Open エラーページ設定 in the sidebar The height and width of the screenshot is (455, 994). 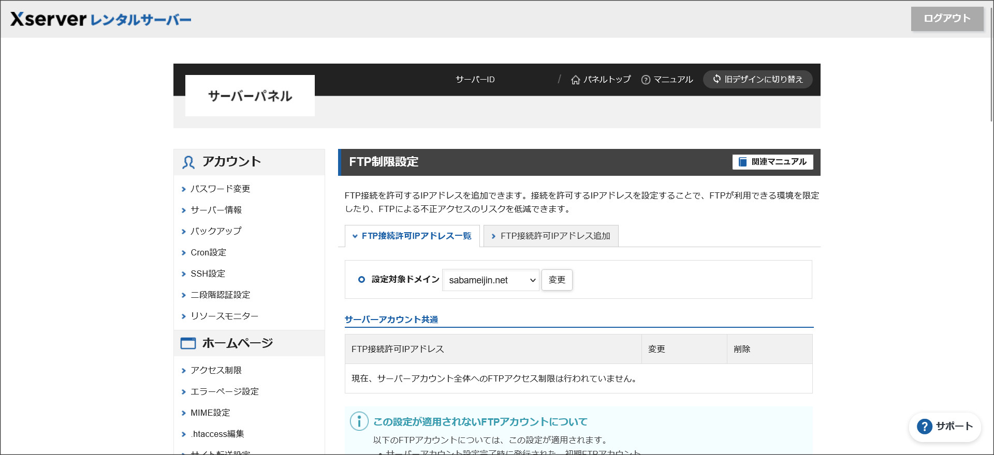[225, 392]
